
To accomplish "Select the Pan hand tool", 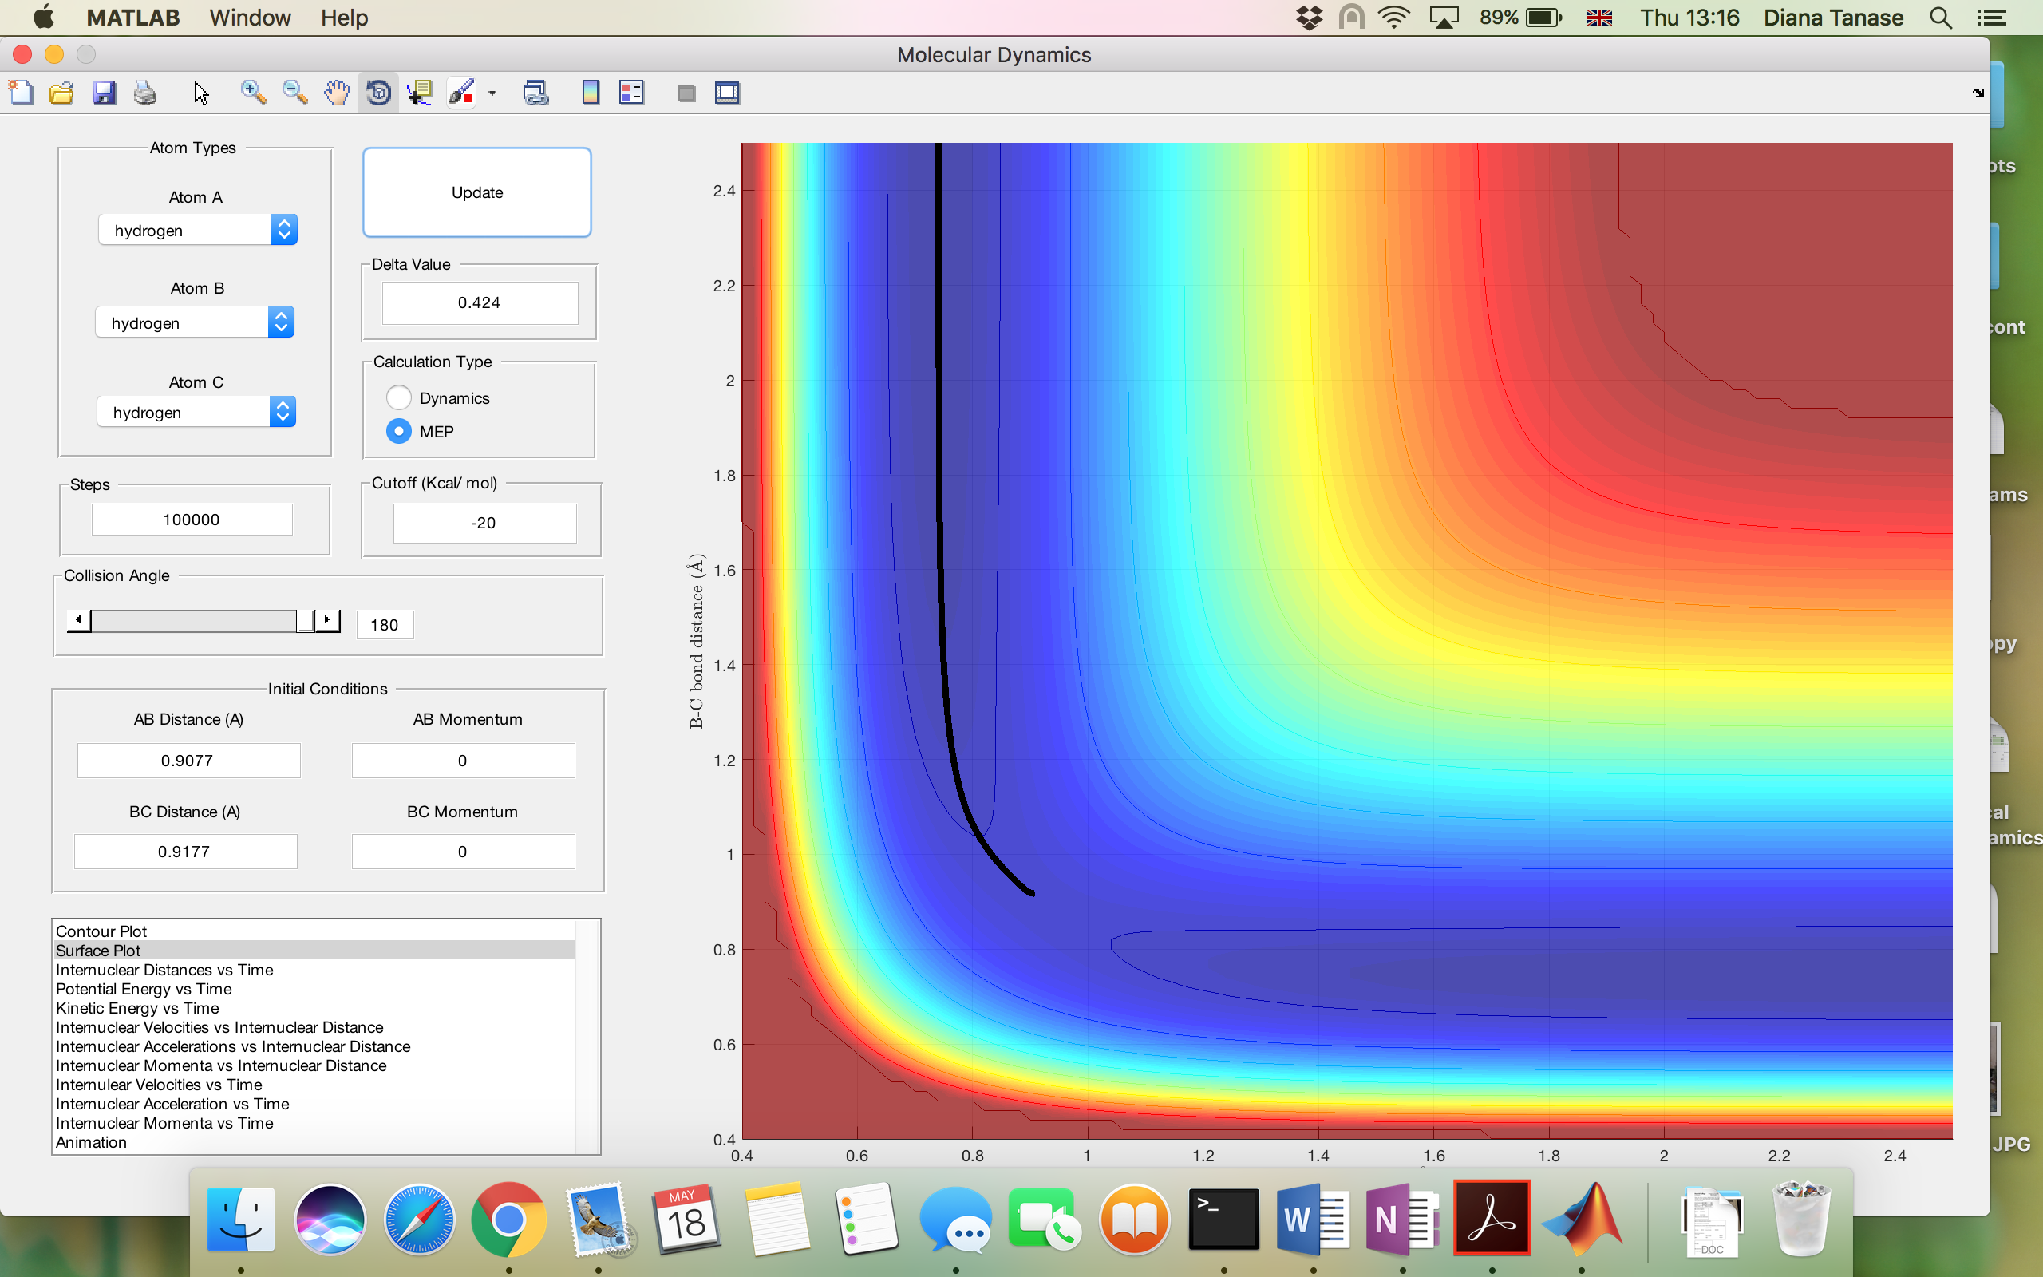I will click(337, 93).
